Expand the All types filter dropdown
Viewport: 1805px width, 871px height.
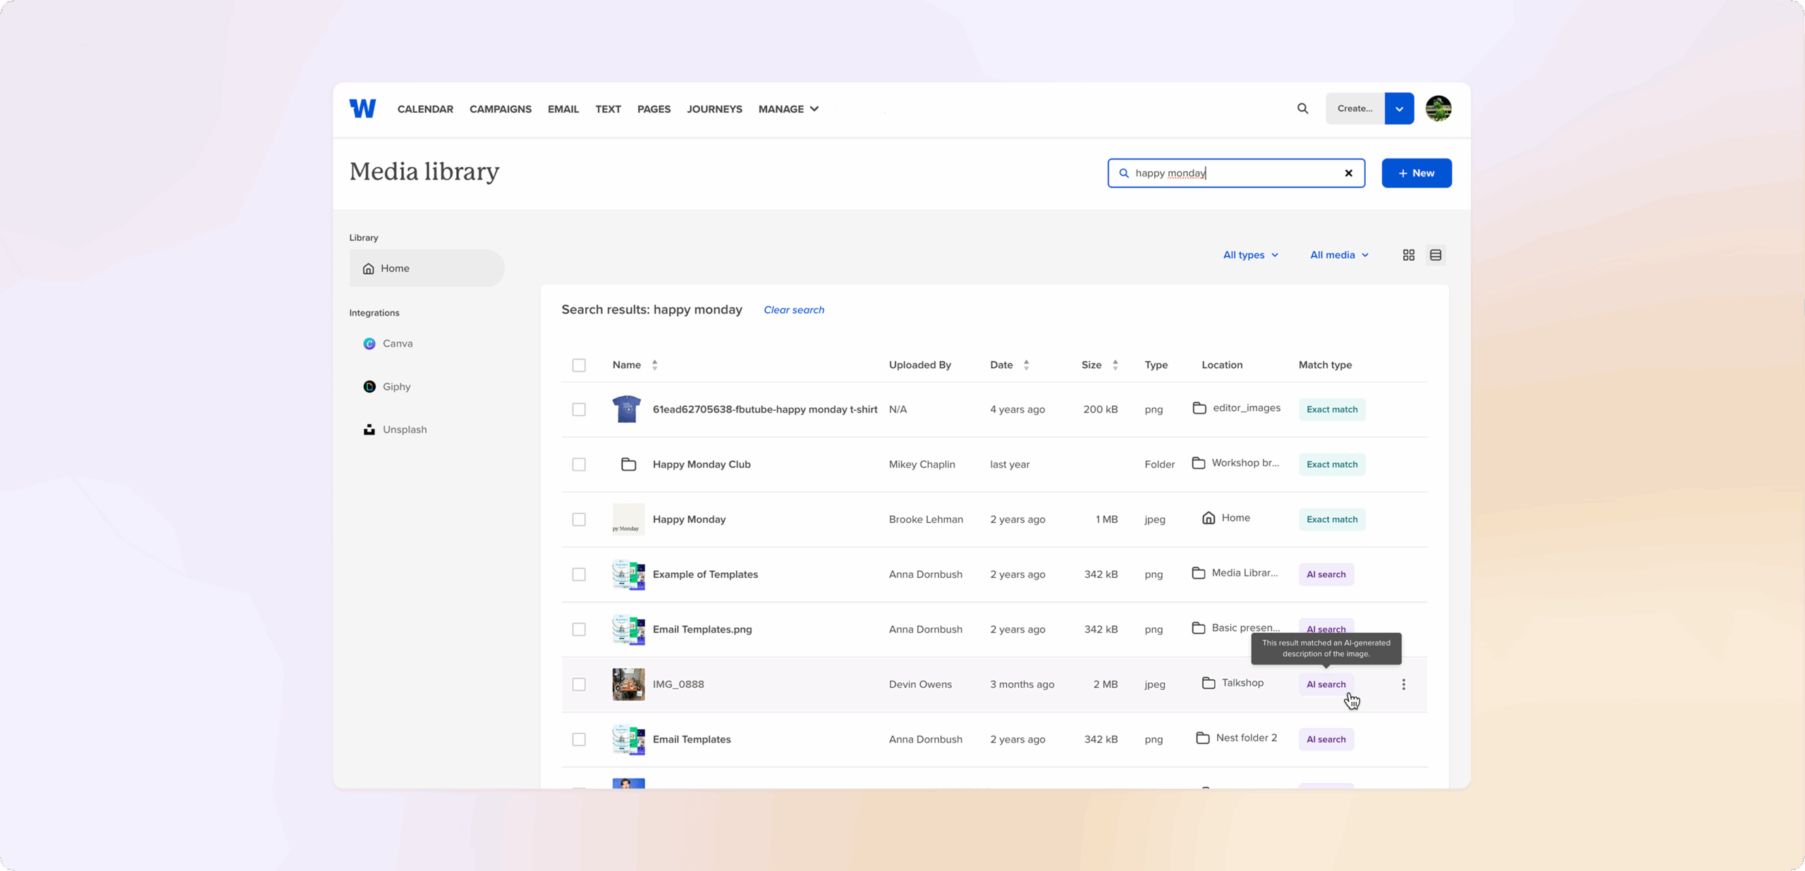click(x=1250, y=255)
